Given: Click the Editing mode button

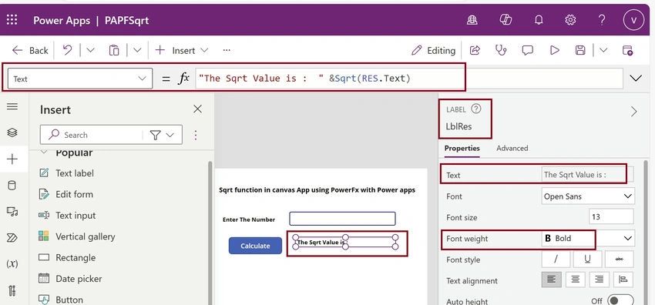Looking at the screenshot, I should [x=434, y=51].
